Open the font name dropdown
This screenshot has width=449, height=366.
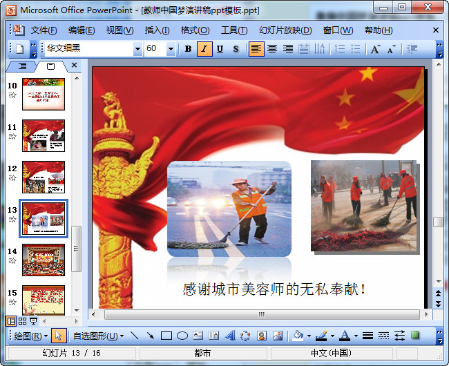pyautogui.click(x=137, y=49)
